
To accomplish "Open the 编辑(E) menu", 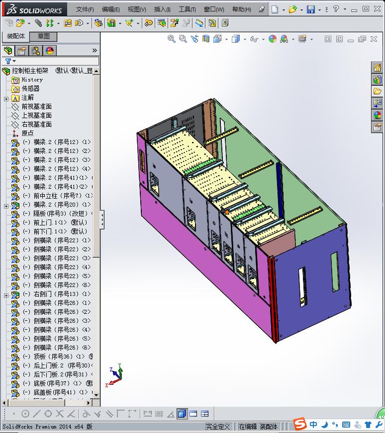I will click(110, 9).
